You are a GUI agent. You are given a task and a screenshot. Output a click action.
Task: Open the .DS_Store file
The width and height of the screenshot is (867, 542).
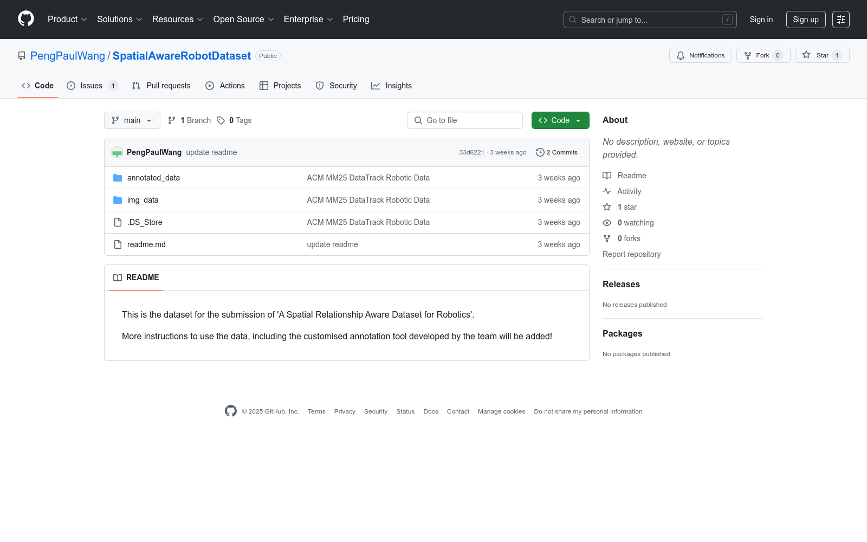click(145, 222)
